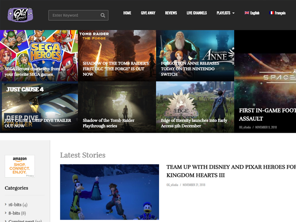
Task: Click the Old Gamers logo
Action: point(20,15)
